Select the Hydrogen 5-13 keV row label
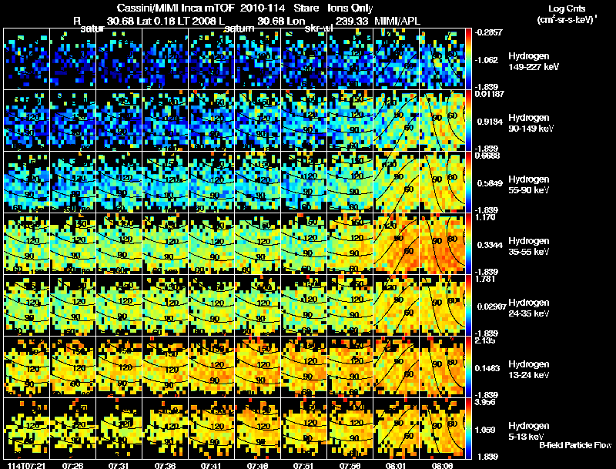The width and height of the screenshot is (616, 469). [529, 431]
